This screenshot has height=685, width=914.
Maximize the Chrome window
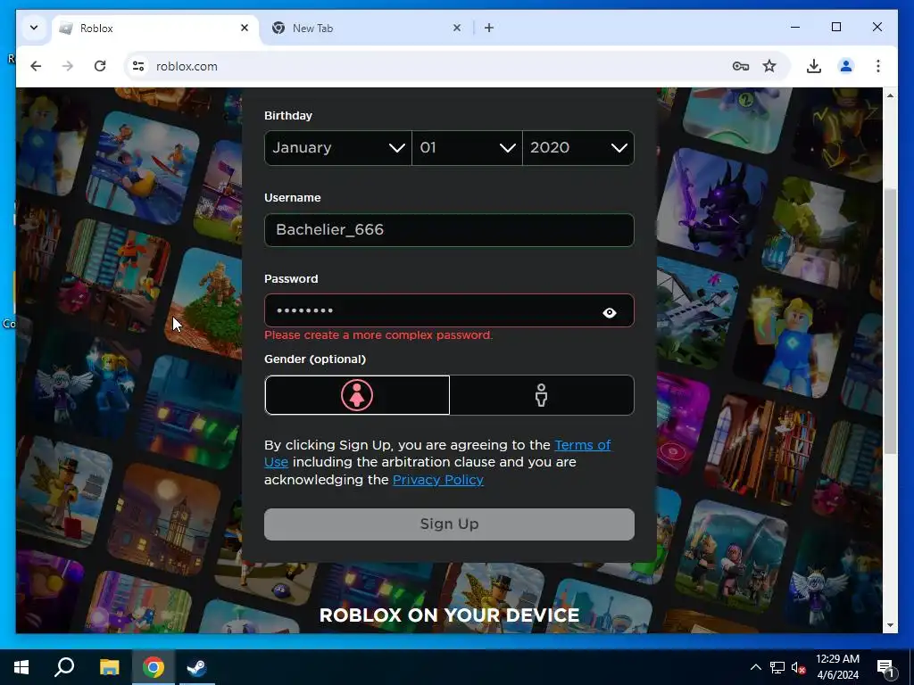tap(835, 27)
